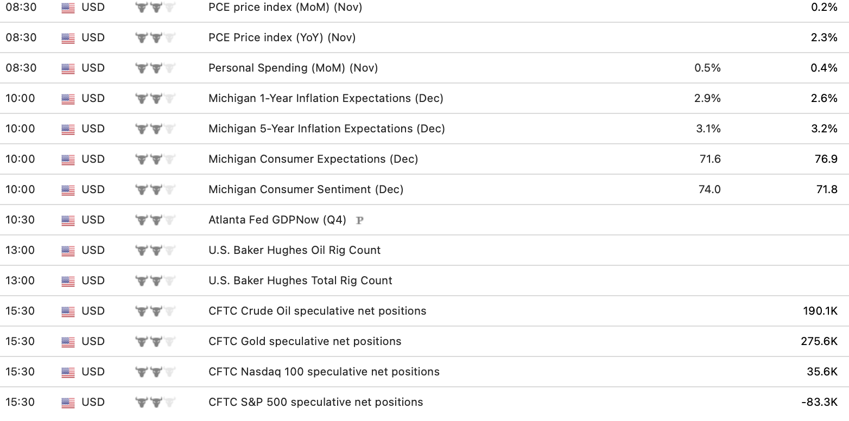The width and height of the screenshot is (849, 421).
Task: Click the bull importance icons for the Atlanta Fed GDPNow row
Action: coord(156,220)
